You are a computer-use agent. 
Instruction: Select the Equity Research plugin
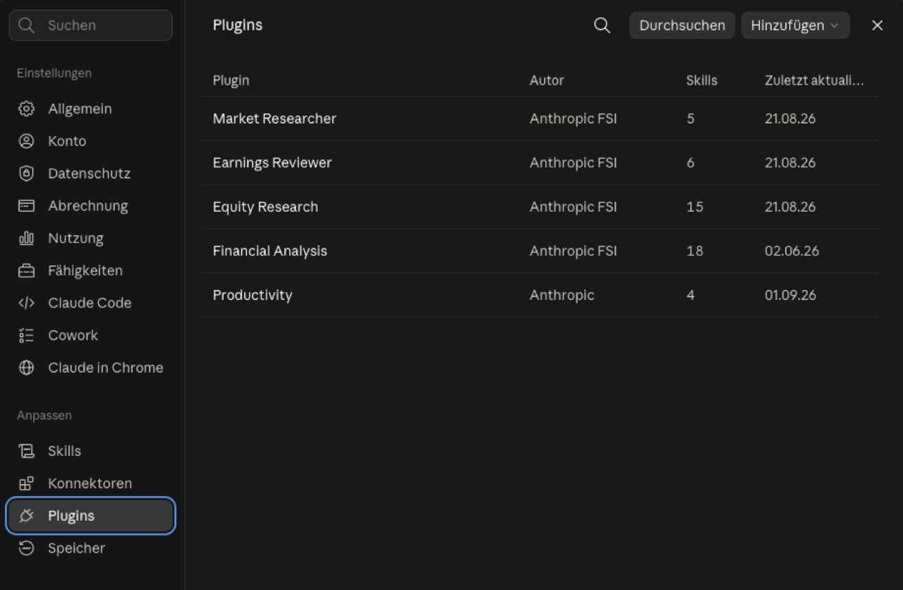pos(540,207)
